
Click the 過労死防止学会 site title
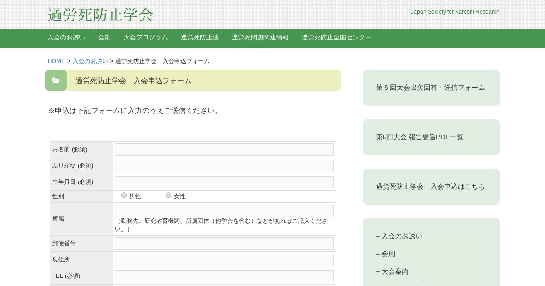tap(100, 15)
